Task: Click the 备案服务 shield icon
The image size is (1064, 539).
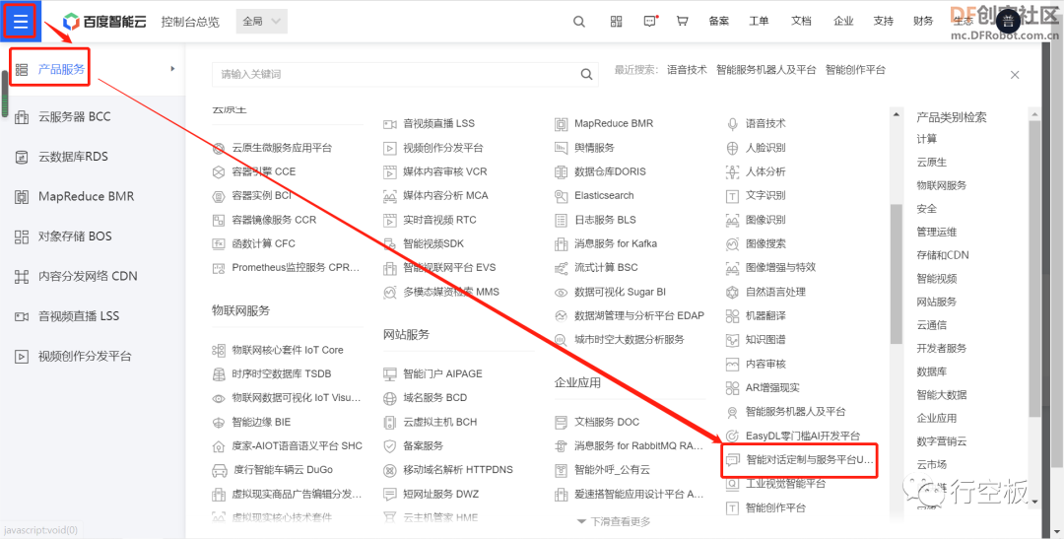Action: 389,446
